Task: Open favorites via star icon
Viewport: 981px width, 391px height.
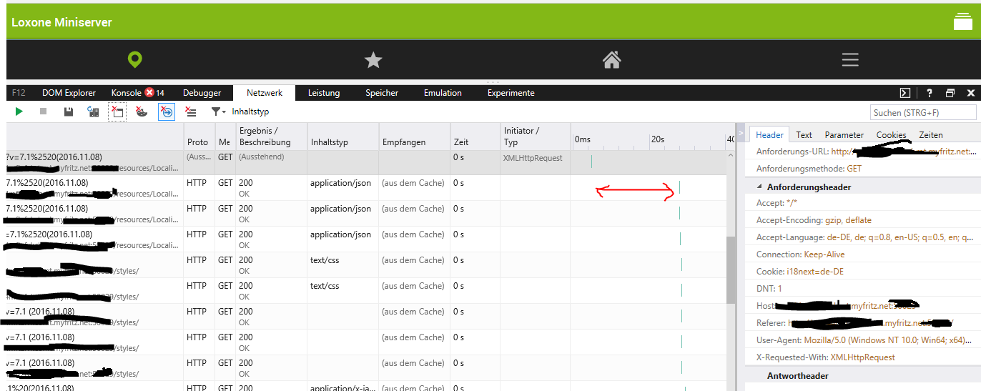Action: coord(373,60)
